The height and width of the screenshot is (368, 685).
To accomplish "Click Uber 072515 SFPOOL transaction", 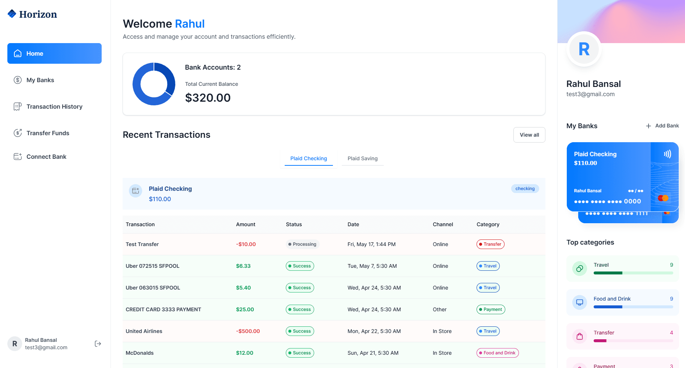I will (152, 266).
